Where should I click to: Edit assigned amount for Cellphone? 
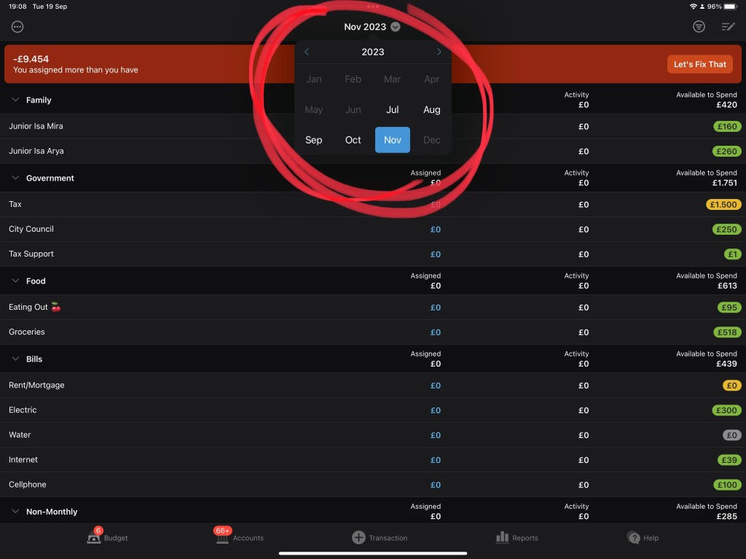436,484
